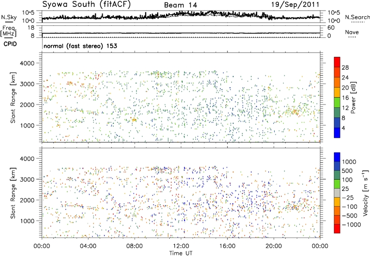Image resolution: width=370 pixels, height=256 pixels.
Task: Click the '25' velocity colorbar tick
Action: coord(345,189)
